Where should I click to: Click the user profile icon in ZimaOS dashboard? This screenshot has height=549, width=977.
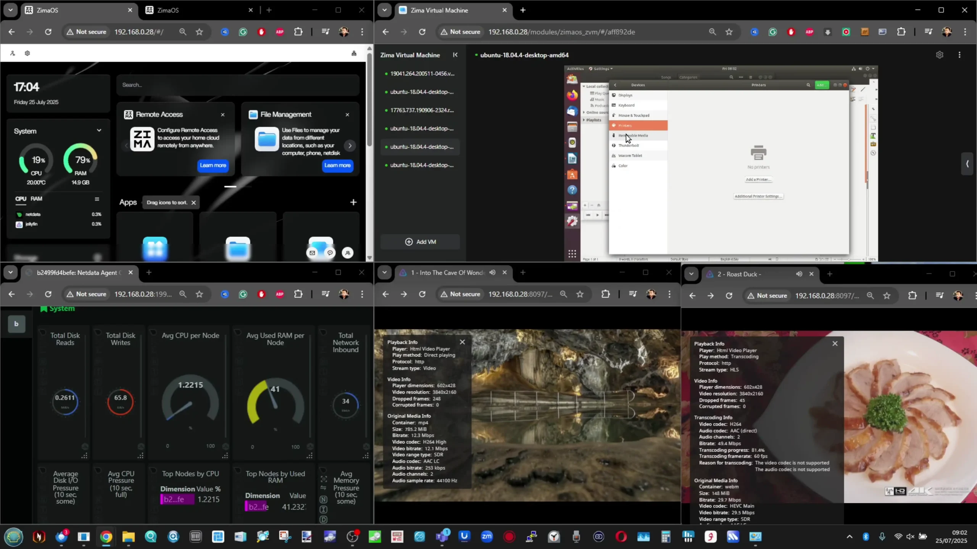point(13,53)
